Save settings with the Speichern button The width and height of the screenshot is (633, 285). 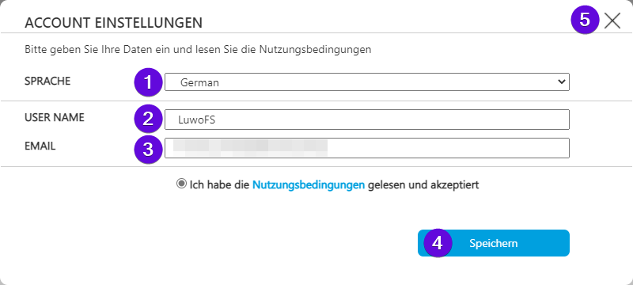493,243
